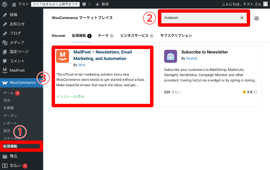This screenshot has width=270, height=170.
Task: Open the Woo vendor link
Action: coord(82,65)
